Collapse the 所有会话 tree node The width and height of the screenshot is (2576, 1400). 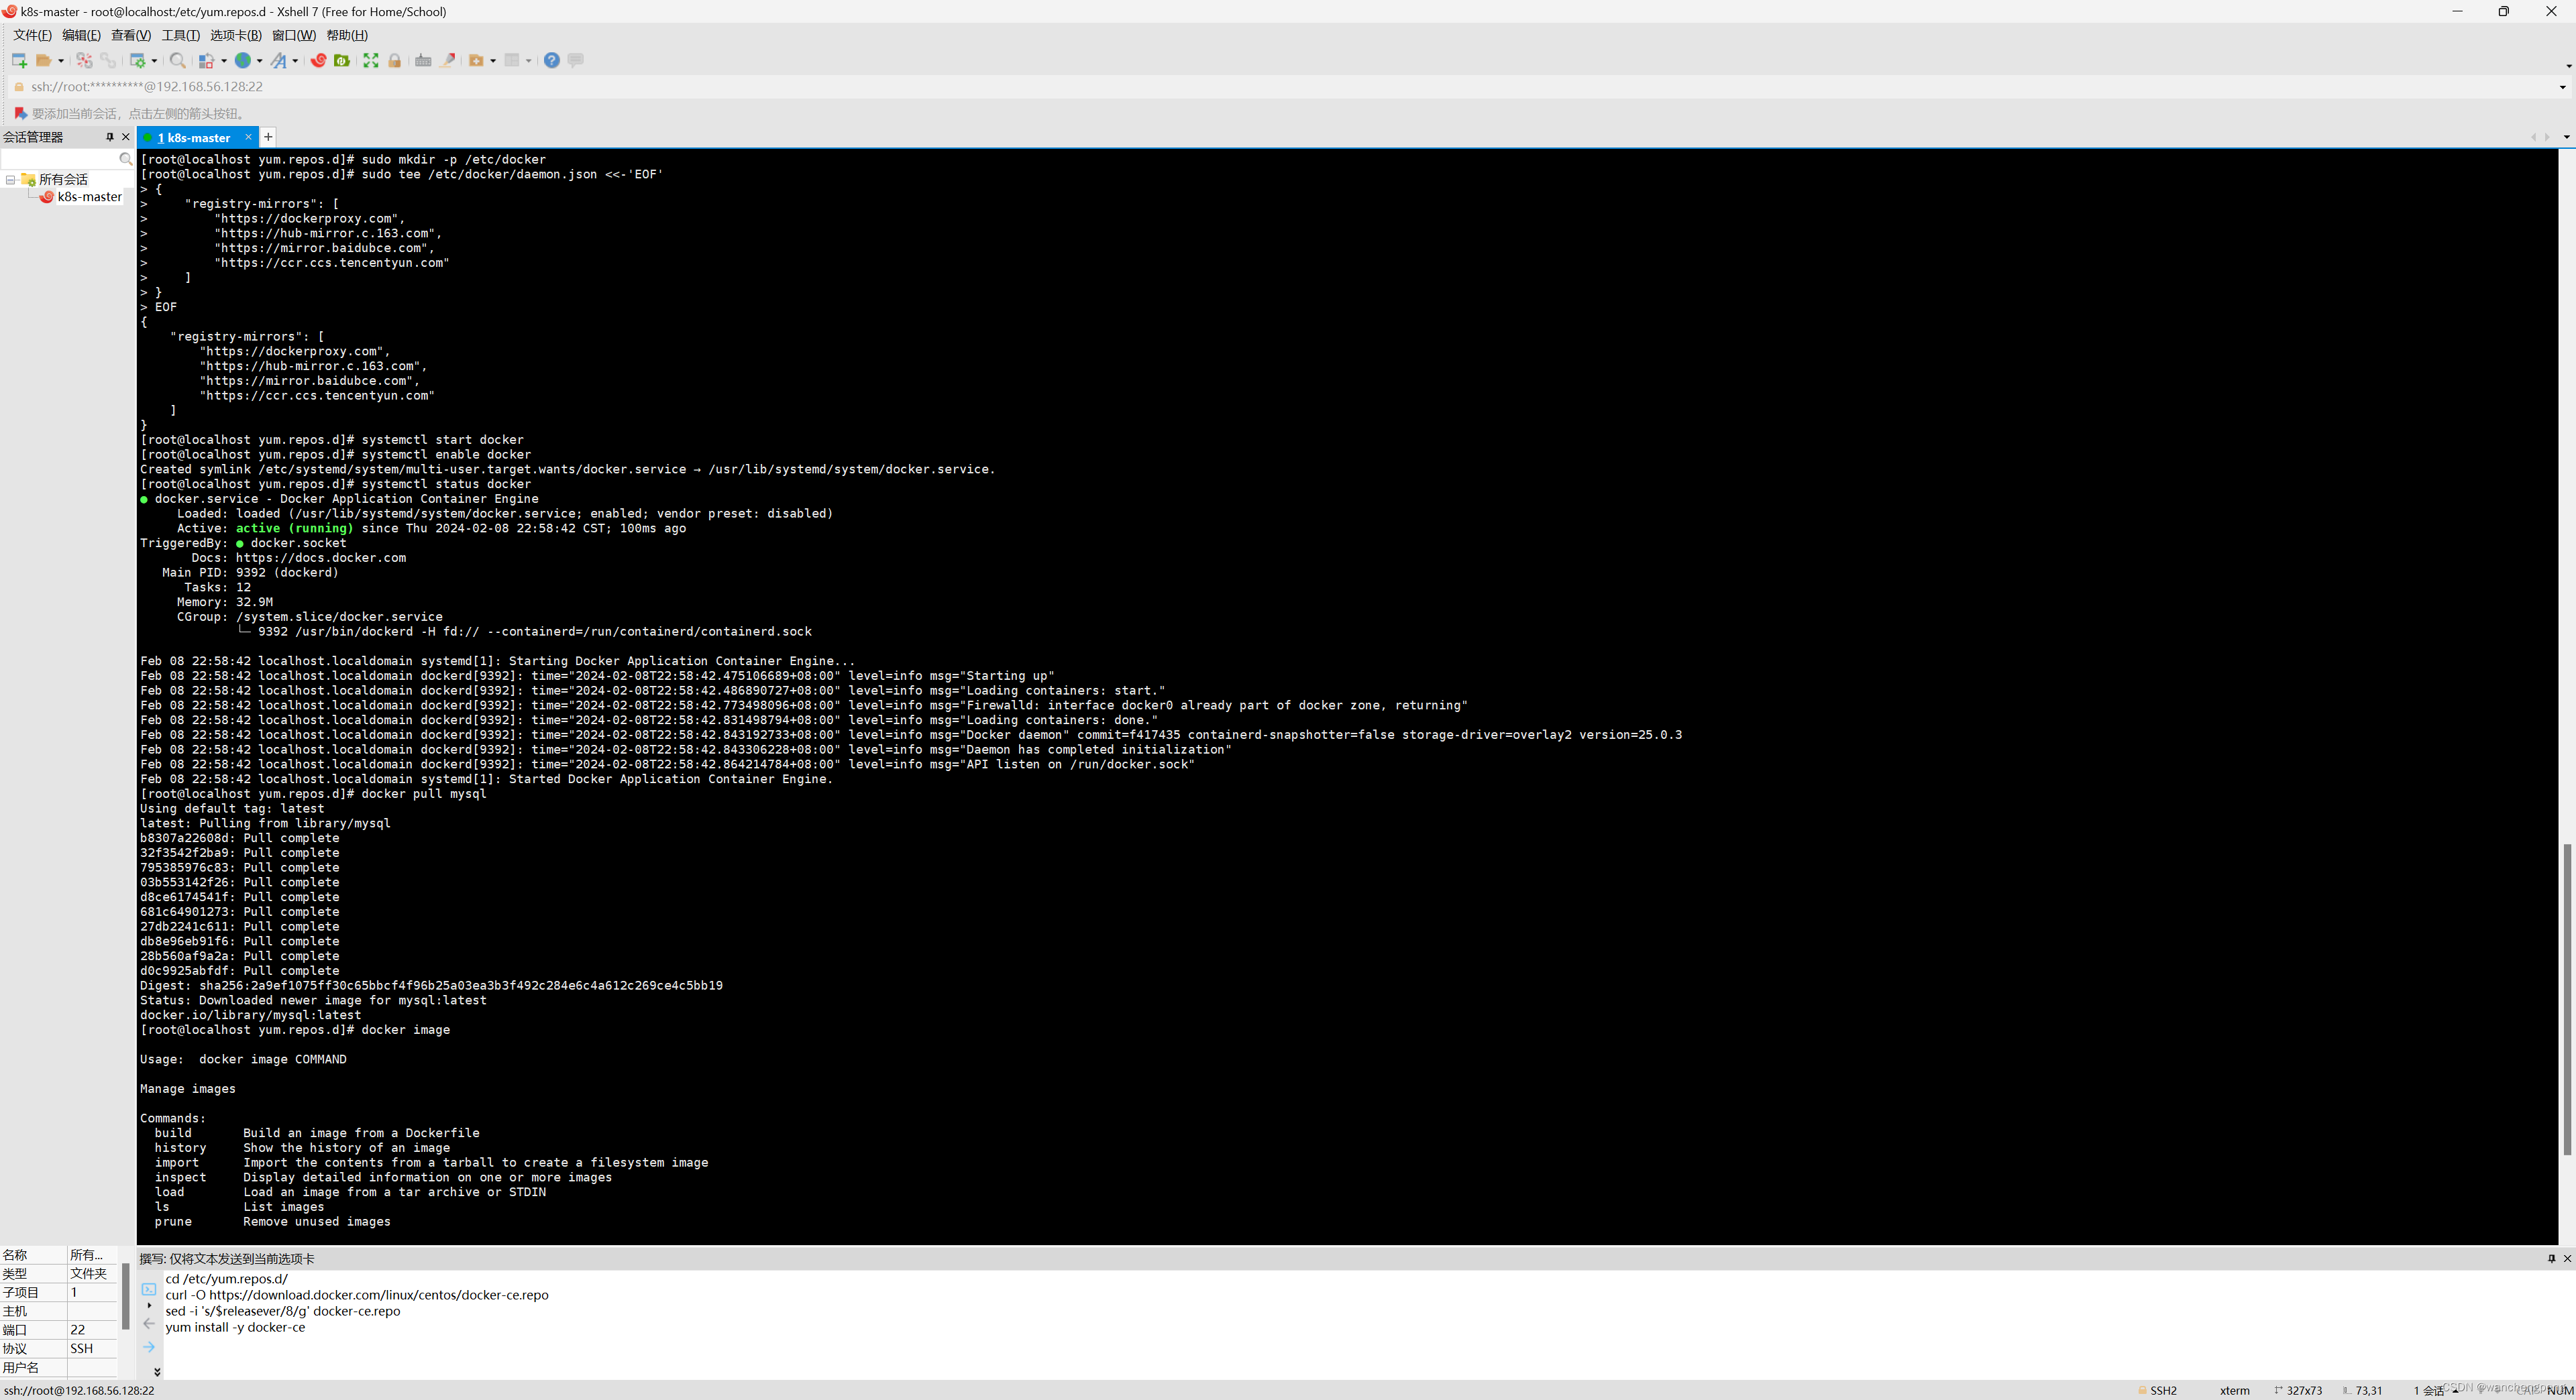tap(10, 180)
